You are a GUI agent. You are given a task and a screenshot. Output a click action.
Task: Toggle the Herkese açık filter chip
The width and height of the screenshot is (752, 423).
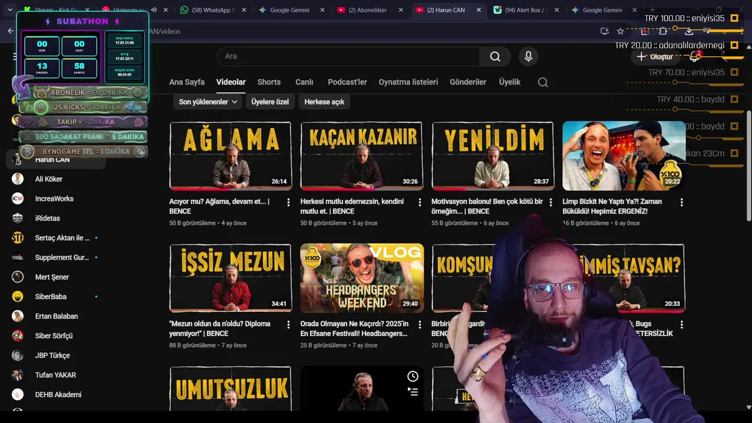click(x=324, y=102)
